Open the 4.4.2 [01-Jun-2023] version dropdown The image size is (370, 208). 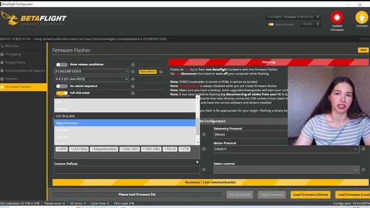click(91, 79)
